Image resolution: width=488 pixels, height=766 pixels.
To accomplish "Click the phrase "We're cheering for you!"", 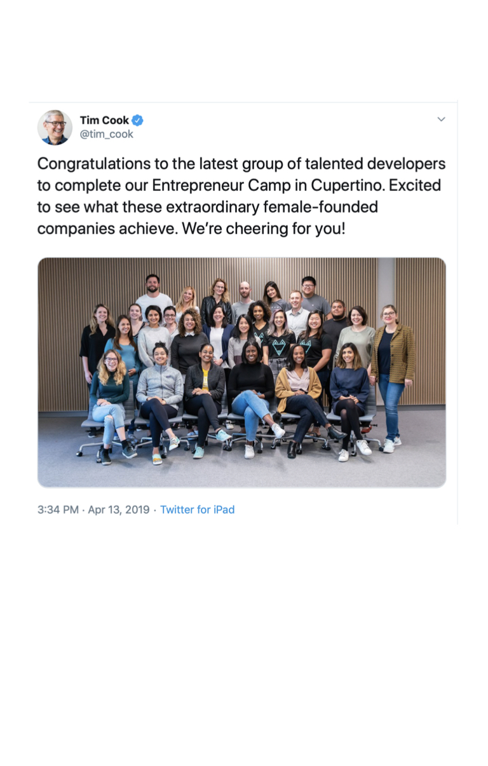I will pyautogui.click(x=264, y=228).
